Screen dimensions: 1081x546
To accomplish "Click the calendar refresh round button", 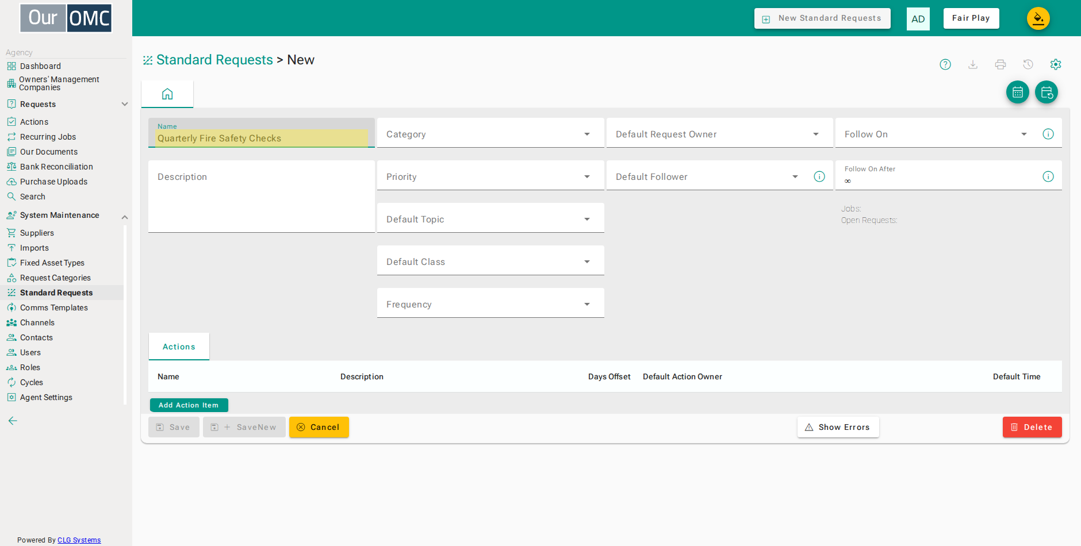I will click(1046, 92).
